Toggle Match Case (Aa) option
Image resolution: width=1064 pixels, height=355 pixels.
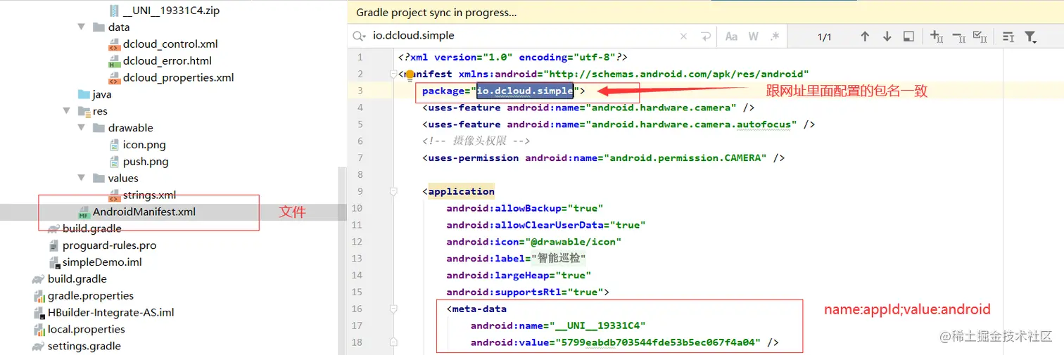coord(731,36)
